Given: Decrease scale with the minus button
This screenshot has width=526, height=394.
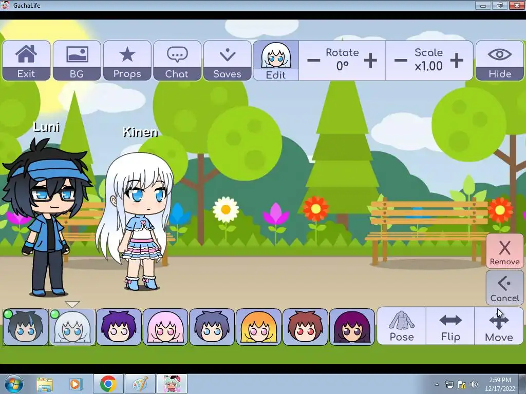Looking at the screenshot, I should pos(401,61).
